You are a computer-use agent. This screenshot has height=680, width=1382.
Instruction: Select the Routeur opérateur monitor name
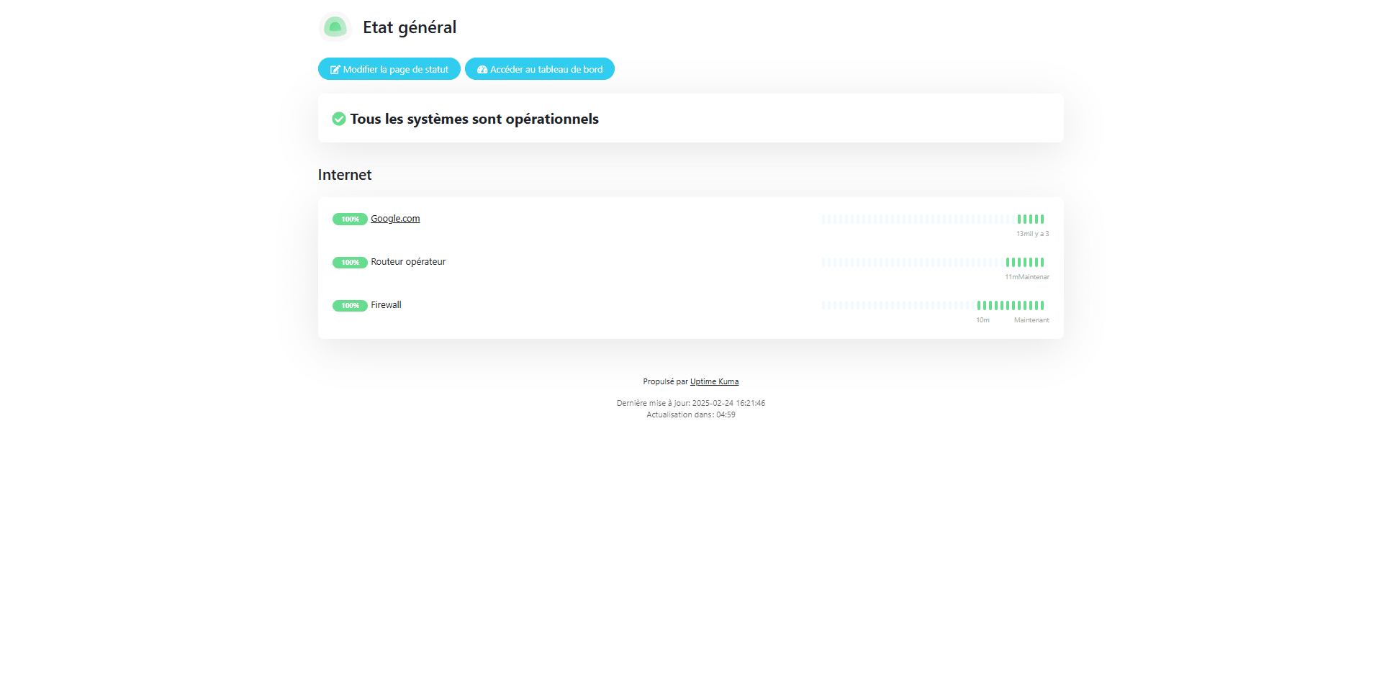click(x=408, y=262)
